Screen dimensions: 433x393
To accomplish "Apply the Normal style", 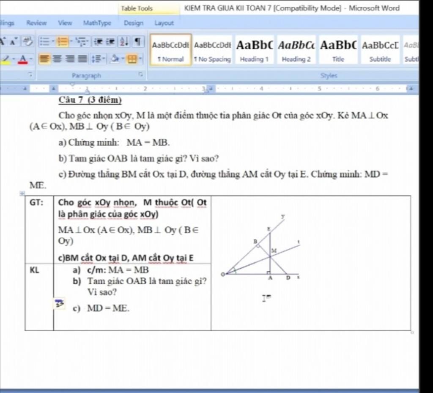I will (171, 50).
